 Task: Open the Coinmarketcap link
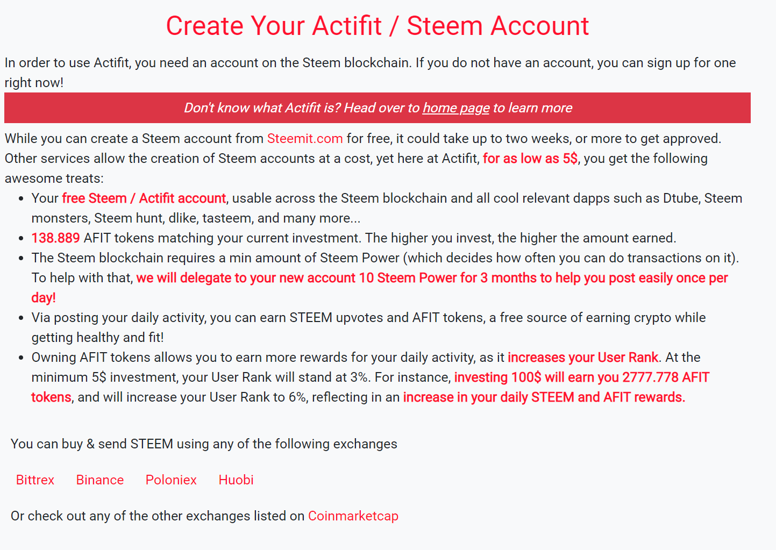point(353,516)
